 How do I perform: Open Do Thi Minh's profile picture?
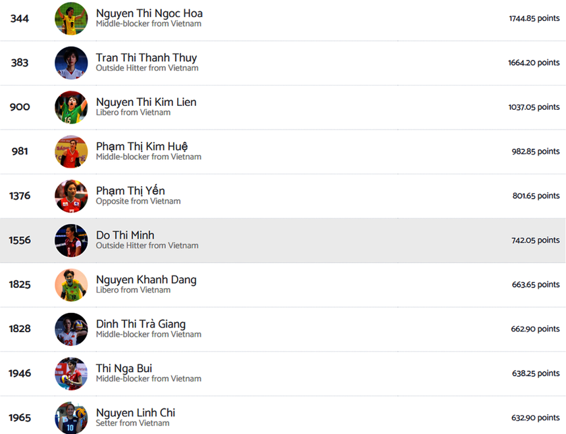point(71,241)
